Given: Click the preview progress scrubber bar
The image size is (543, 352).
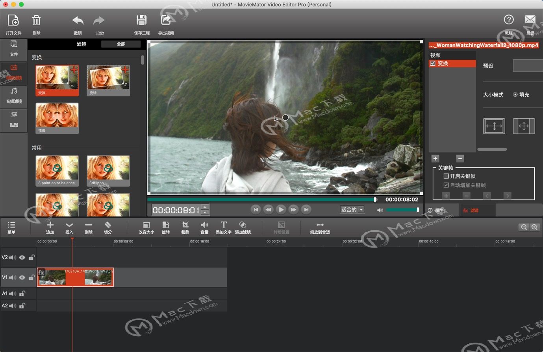Looking at the screenshot, I should pyautogui.click(x=262, y=200).
